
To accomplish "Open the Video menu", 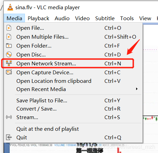I will 82,18.
